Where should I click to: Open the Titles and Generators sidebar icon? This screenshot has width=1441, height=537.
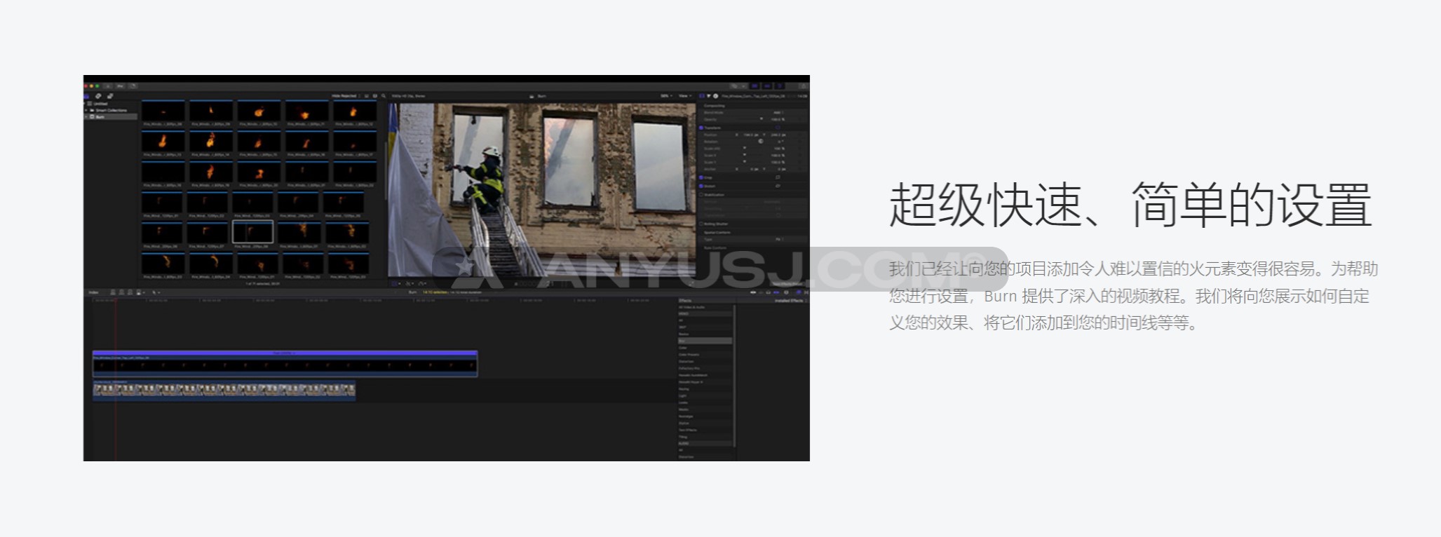pos(110,96)
